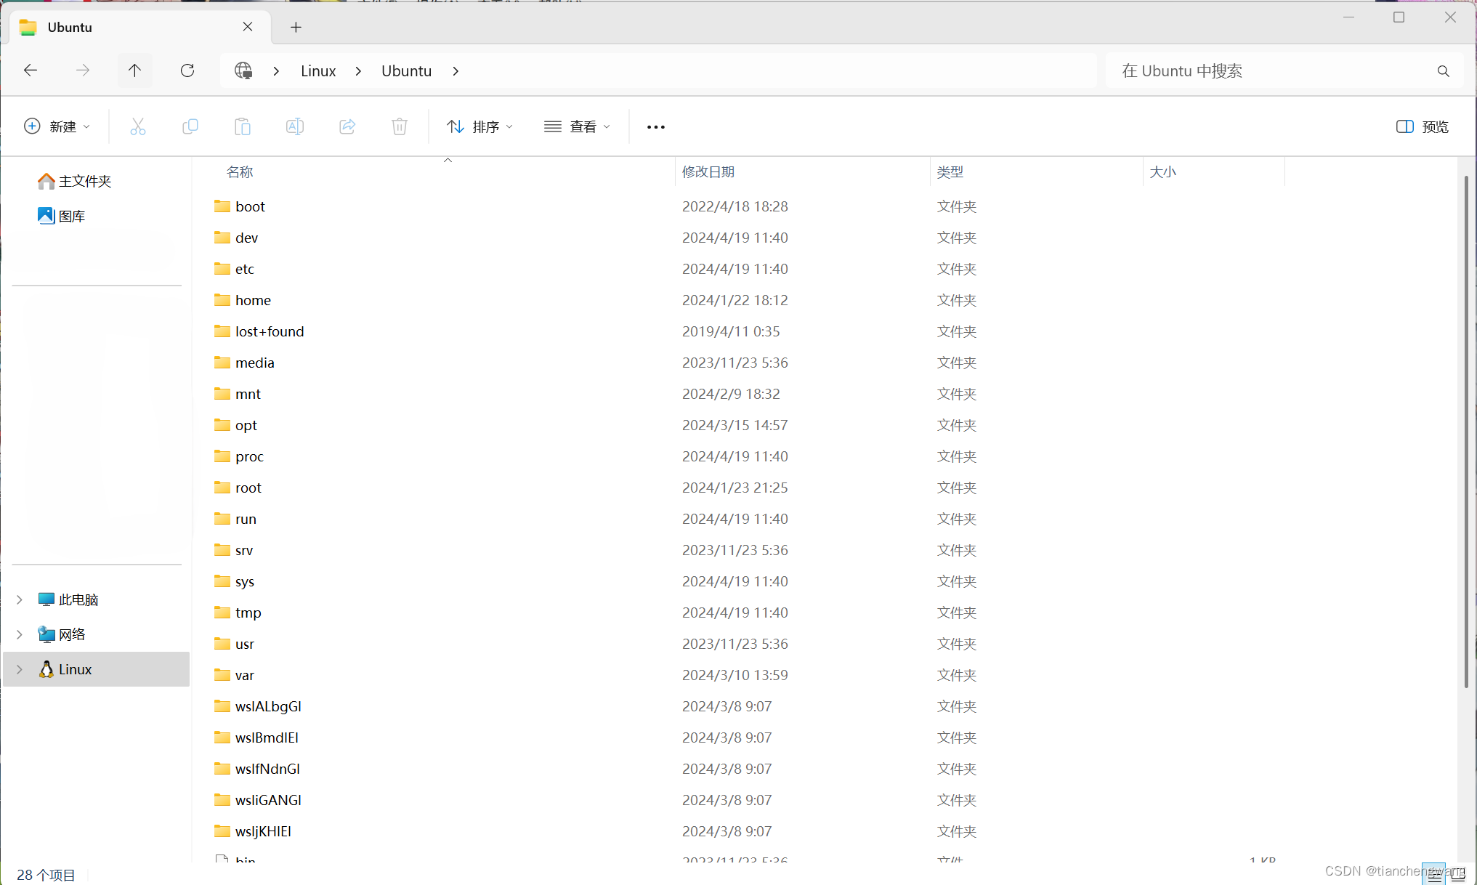The image size is (1477, 885).
Task: Open the See more ellipsis menu
Action: click(x=656, y=126)
